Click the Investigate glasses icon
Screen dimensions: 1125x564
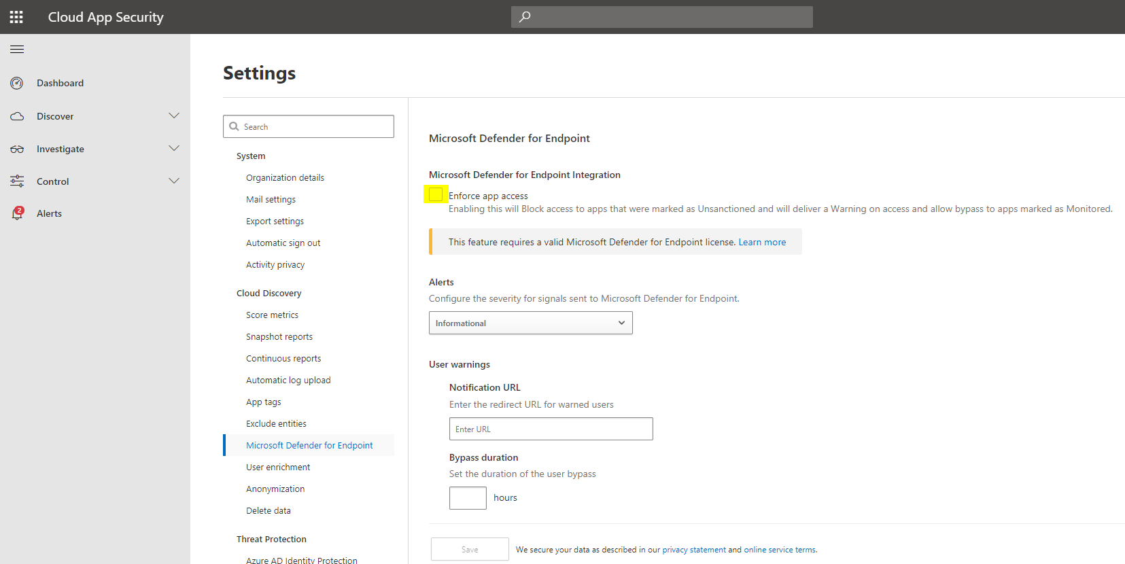tap(17, 149)
